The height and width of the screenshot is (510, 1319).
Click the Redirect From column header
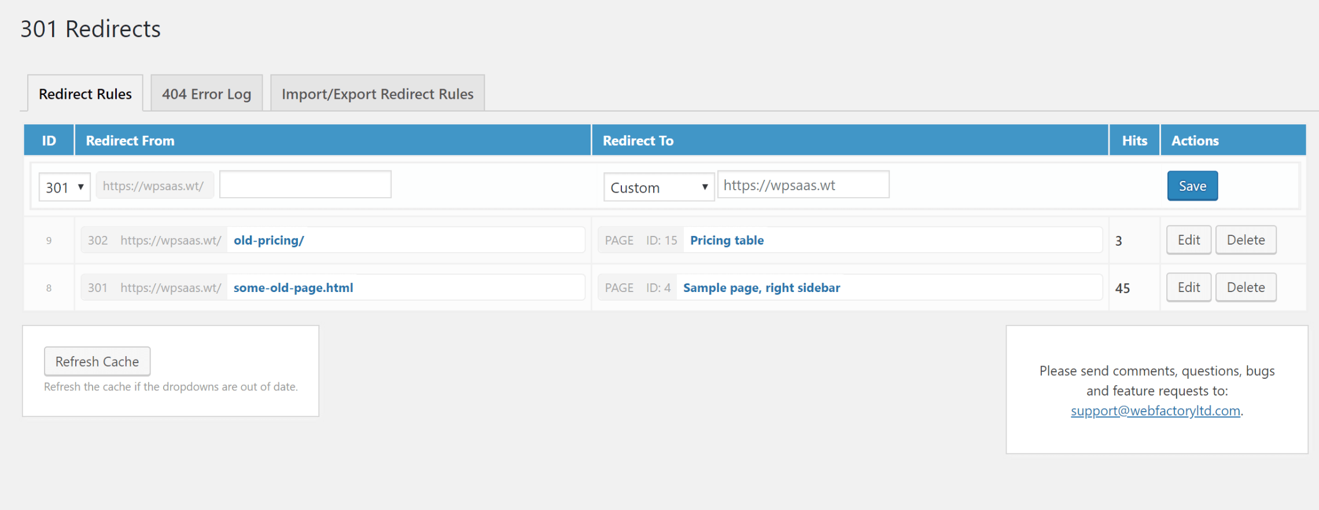pyautogui.click(x=333, y=140)
